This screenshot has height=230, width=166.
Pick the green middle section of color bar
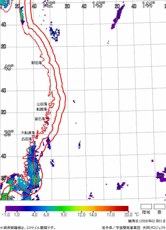pyautogui.click(x=63, y=209)
